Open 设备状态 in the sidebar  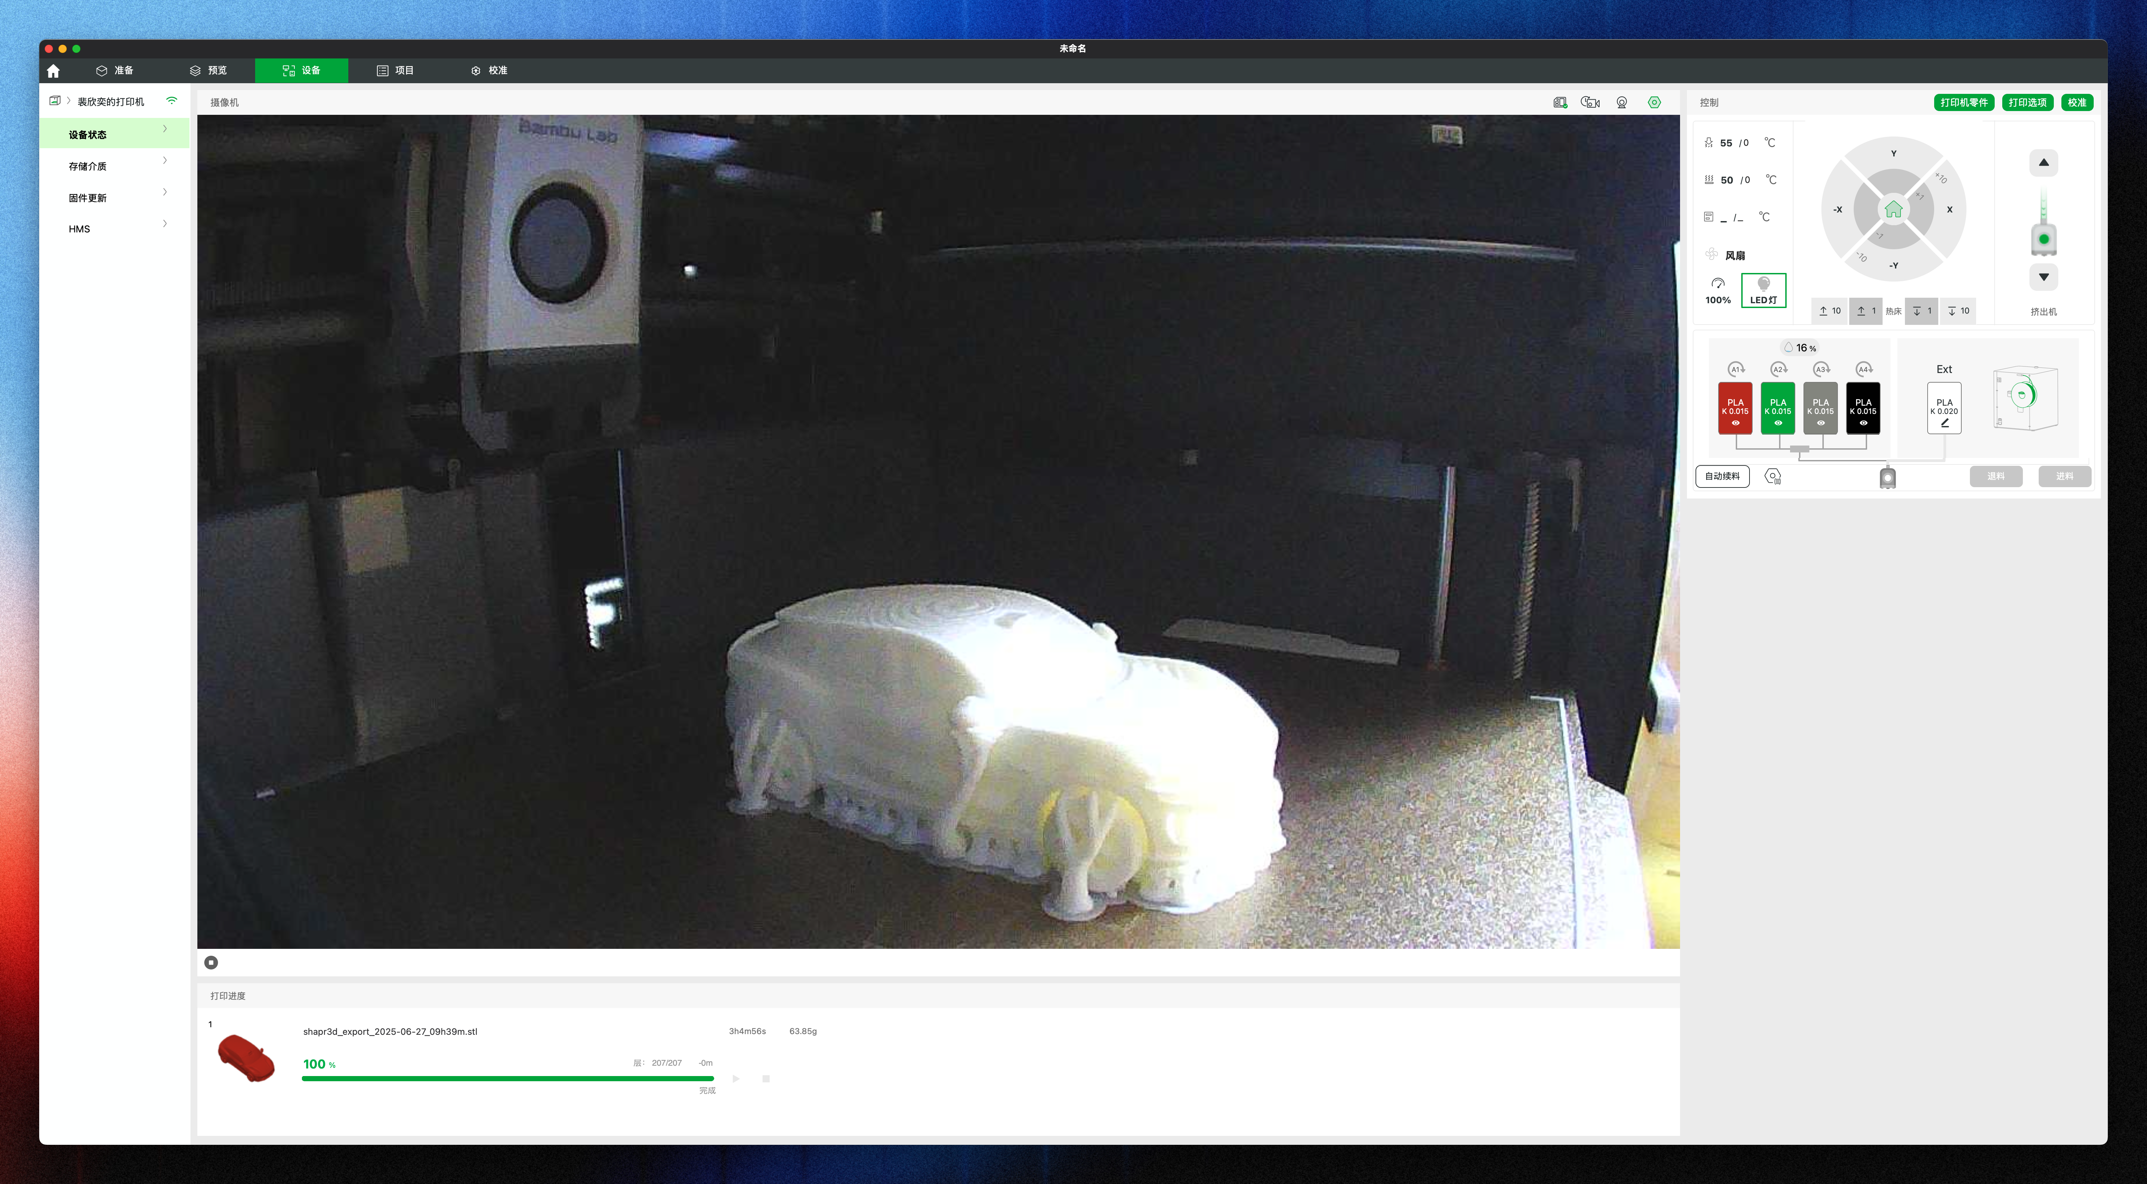(114, 134)
